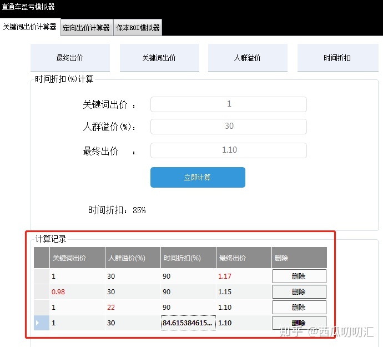Viewport: 383px width, 347px height.
Task: Click the 删除 column header
Action: [x=300, y=258]
